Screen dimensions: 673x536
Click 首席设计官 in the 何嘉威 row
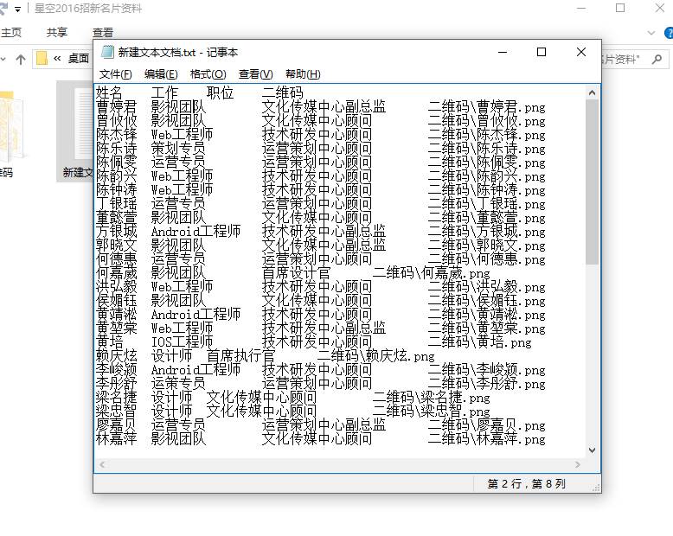click(296, 272)
